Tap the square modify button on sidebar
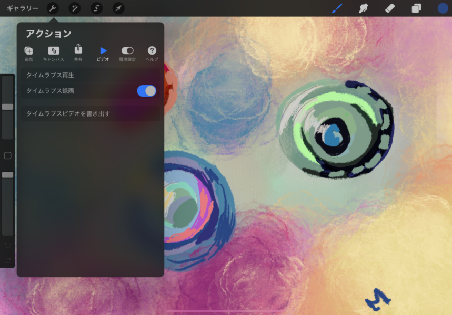This screenshot has height=315, width=452. 8,155
